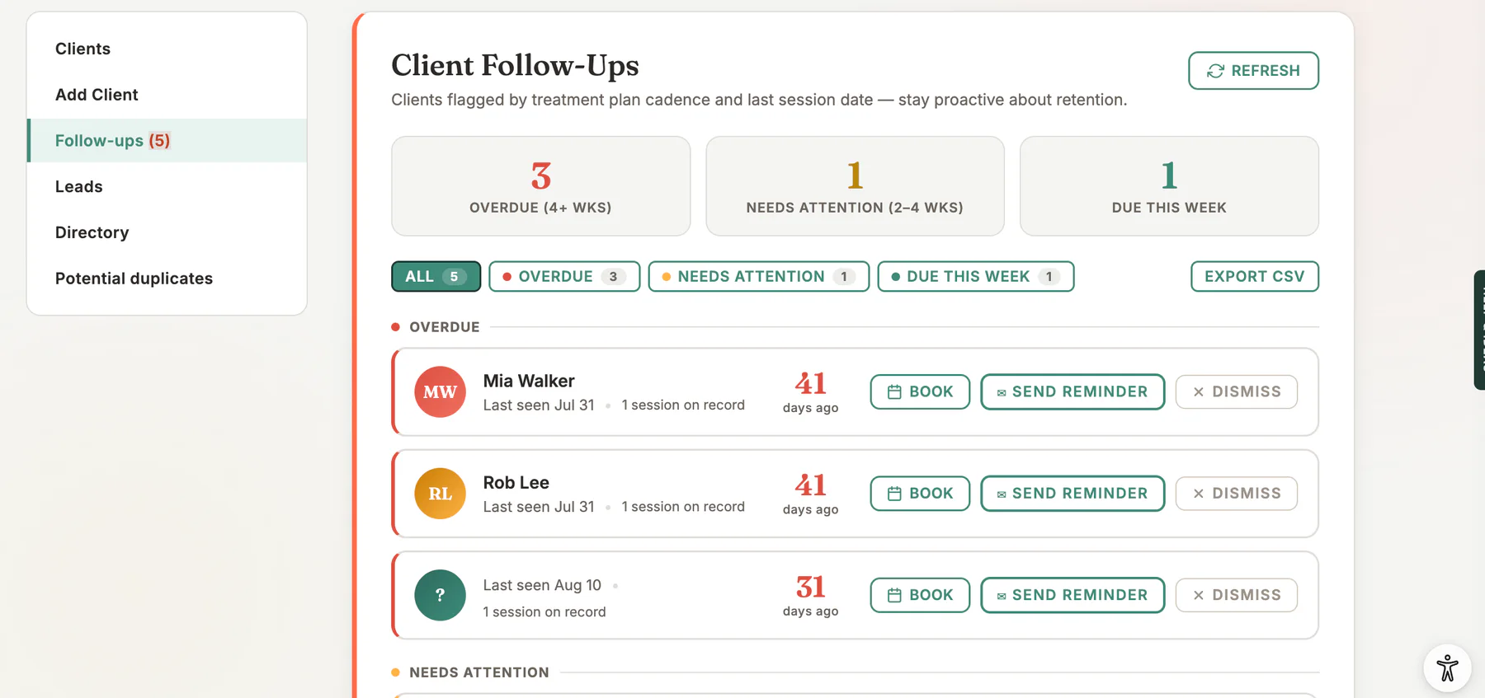View Potential duplicates
The width and height of the screenshot is (1485, 698).
pos(167,279)
